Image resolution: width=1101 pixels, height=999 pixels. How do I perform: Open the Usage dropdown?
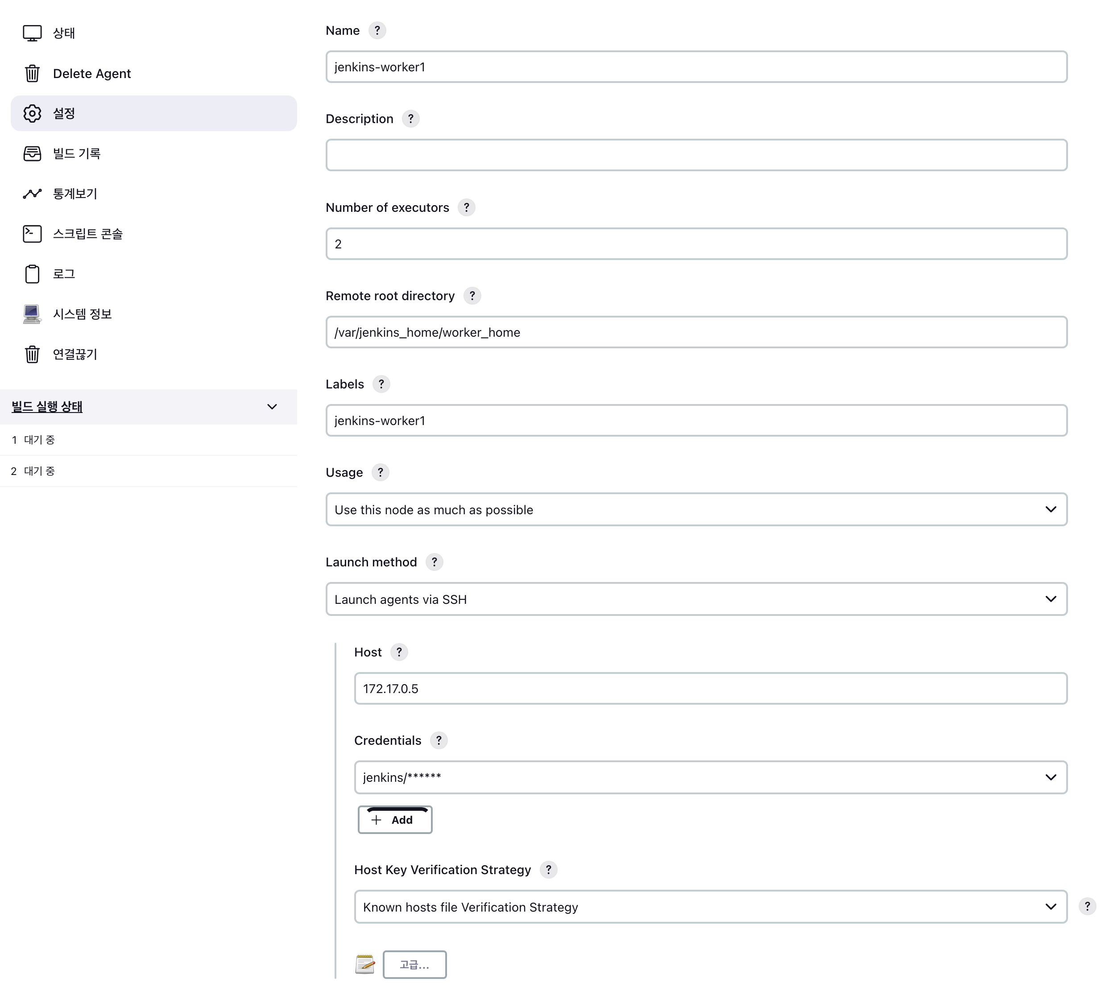pyautogui.click(x=696, y=509)
